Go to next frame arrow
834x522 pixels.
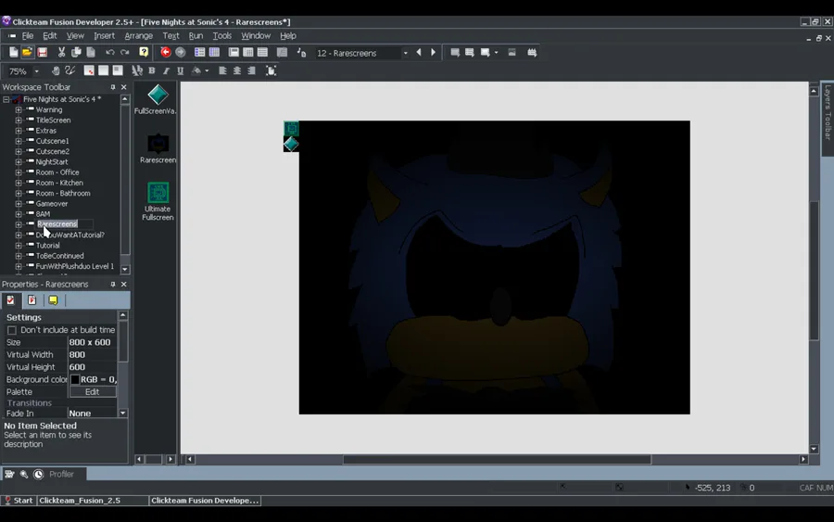pos(433,52)
